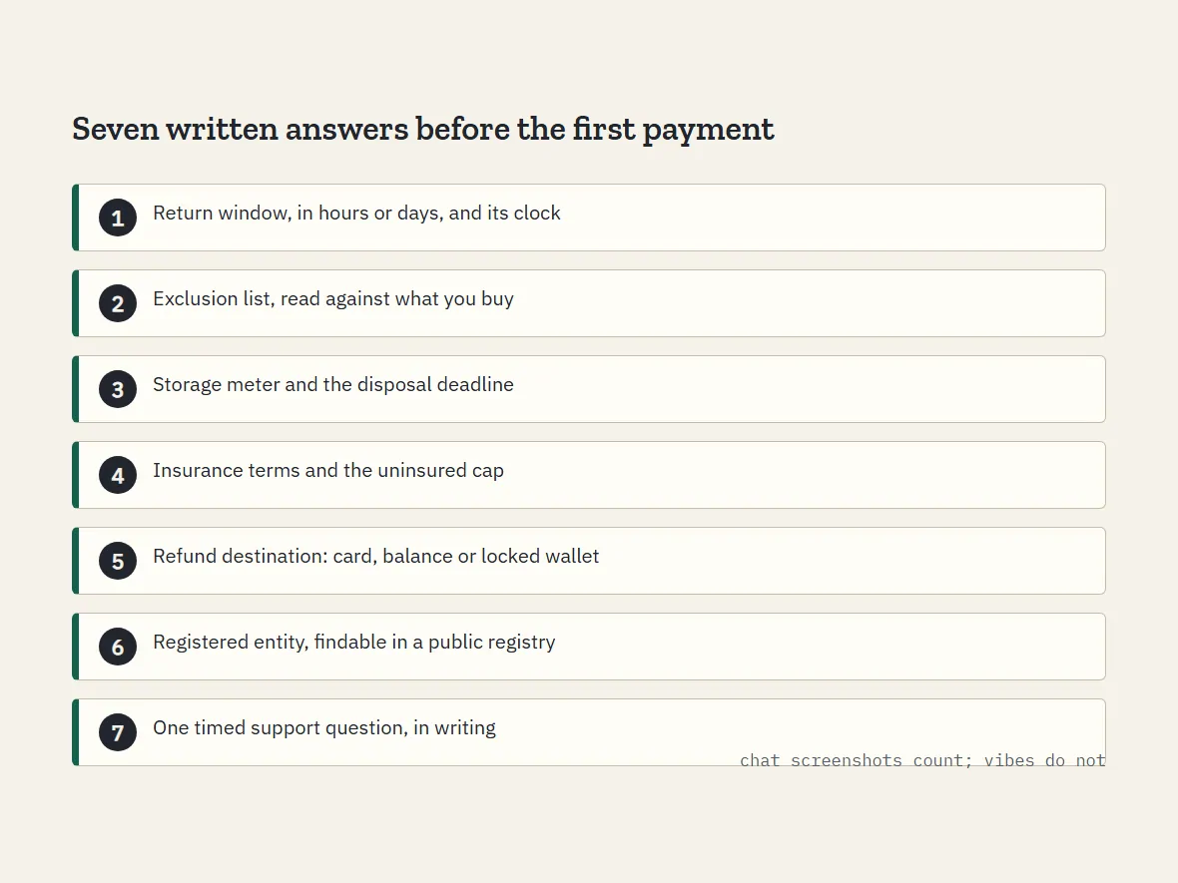Click the Refund destination text
The image size is (1178, 883).
[x=375, y=557]
